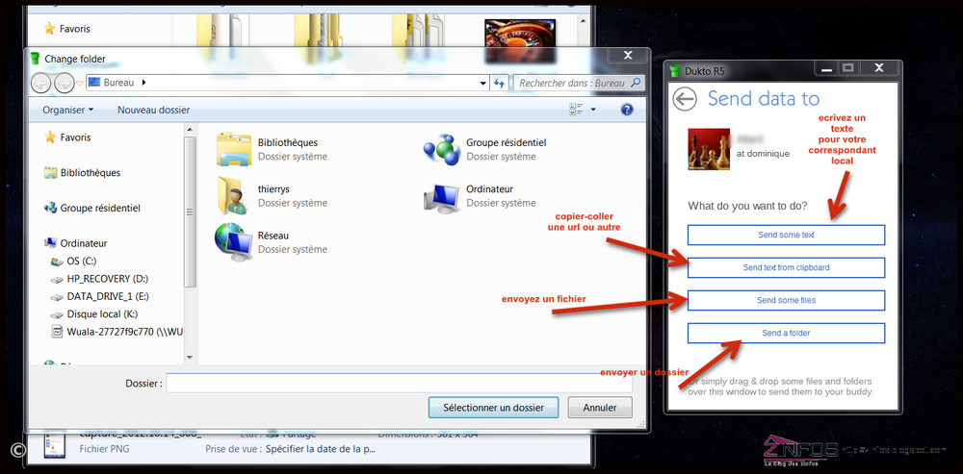The width and height of the screenshot is (963, 474).
Task: Click the Dukto R5 title bar icon
Action: pyautogui.click(x=676, y=70)
